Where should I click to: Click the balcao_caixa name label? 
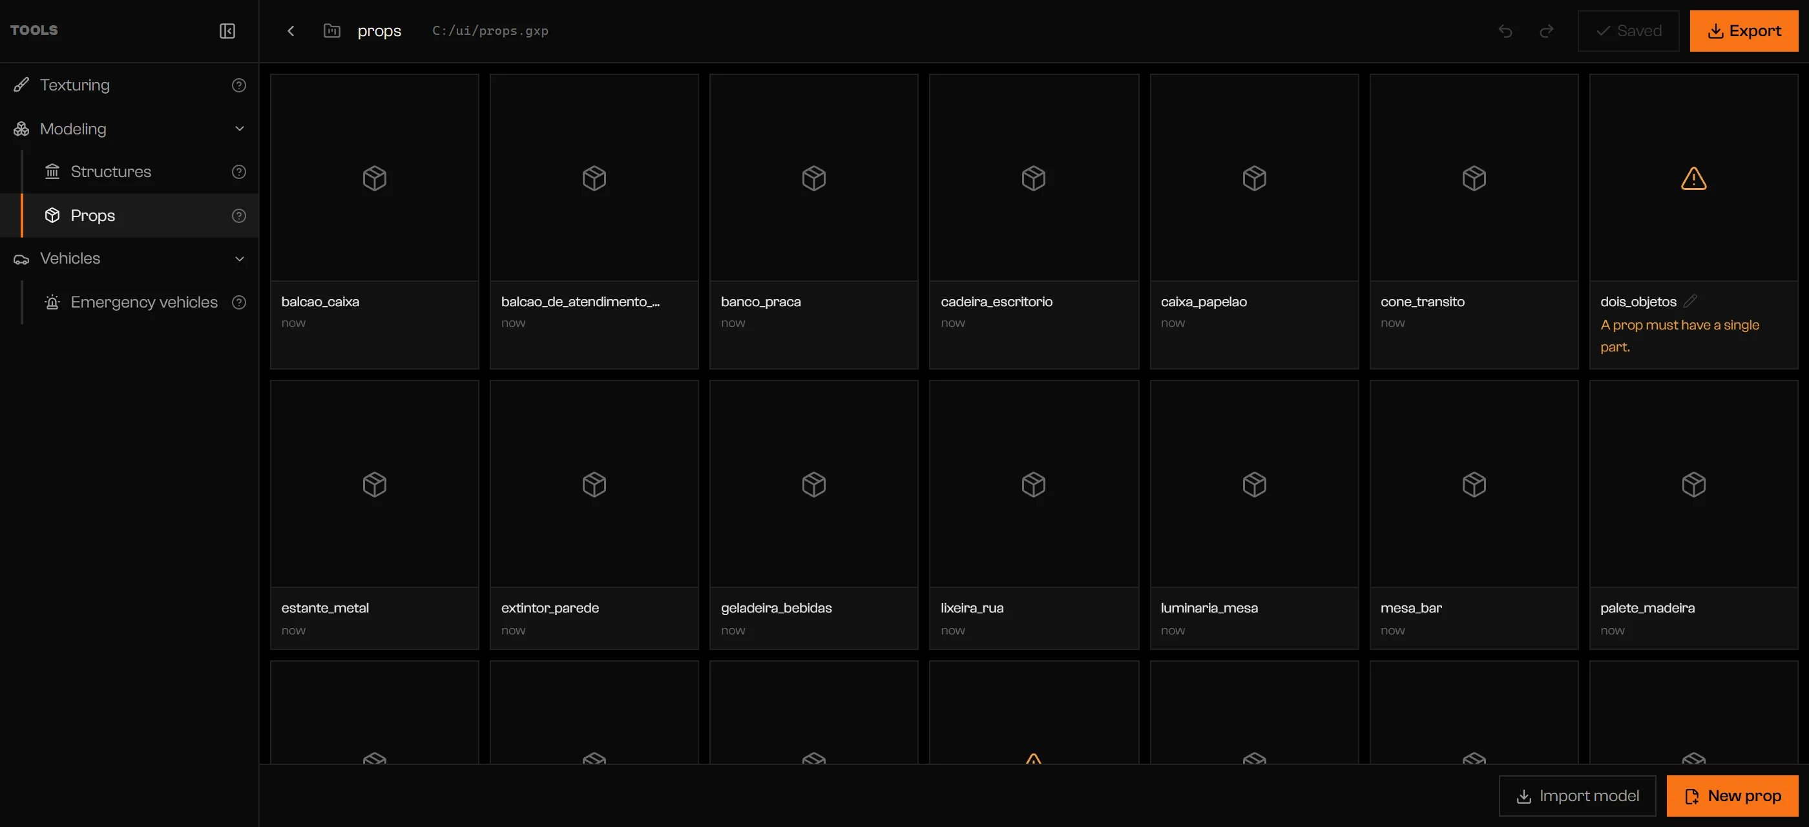(320, 302)
